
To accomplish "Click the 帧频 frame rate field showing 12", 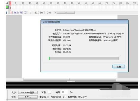I will 65,92.
